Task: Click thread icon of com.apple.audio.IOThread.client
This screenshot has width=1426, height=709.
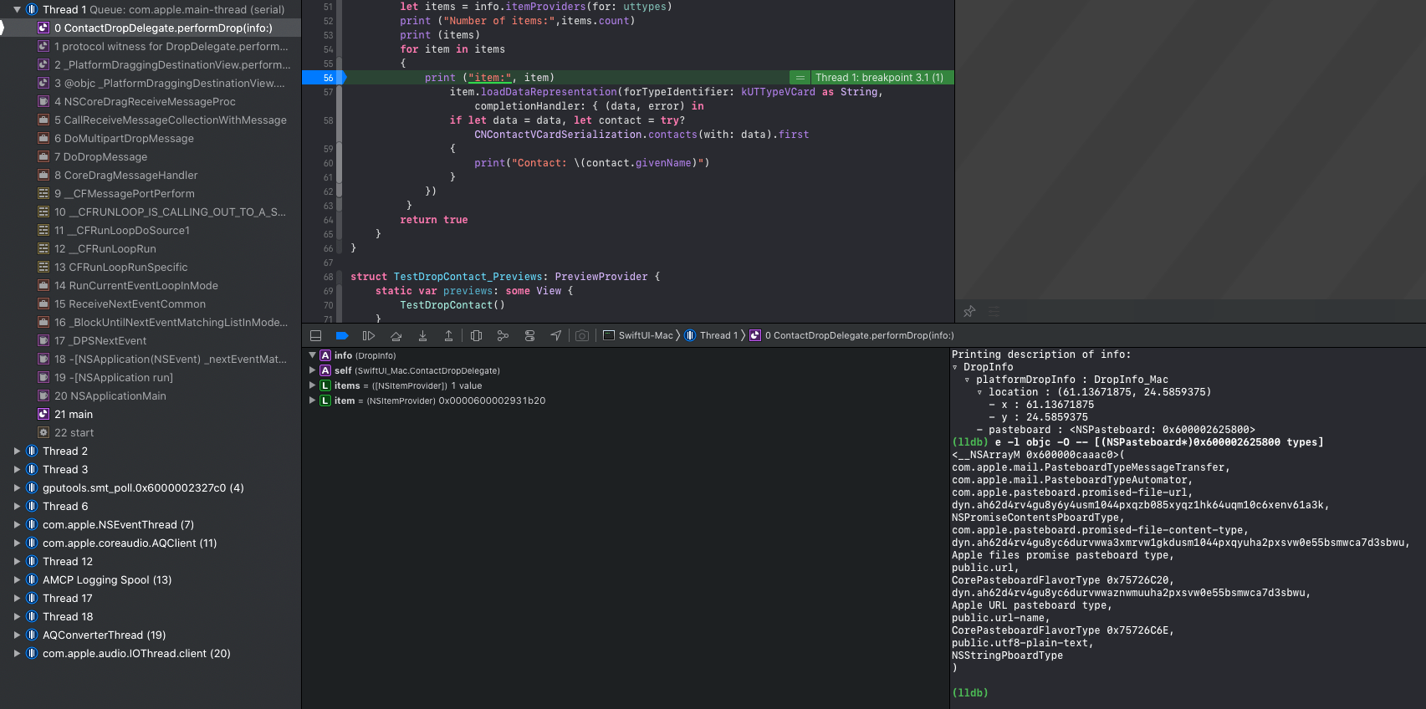Action: click(32, 654)
